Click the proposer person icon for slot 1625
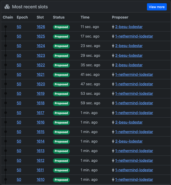The image size is (171, 185). [x=113, y=36]
